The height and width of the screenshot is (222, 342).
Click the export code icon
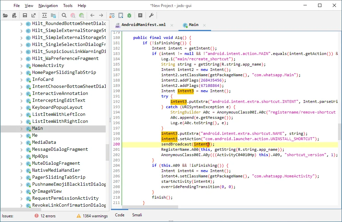[x=34, y=15]
